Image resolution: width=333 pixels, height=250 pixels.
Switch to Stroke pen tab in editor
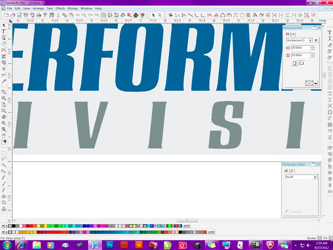292,171
